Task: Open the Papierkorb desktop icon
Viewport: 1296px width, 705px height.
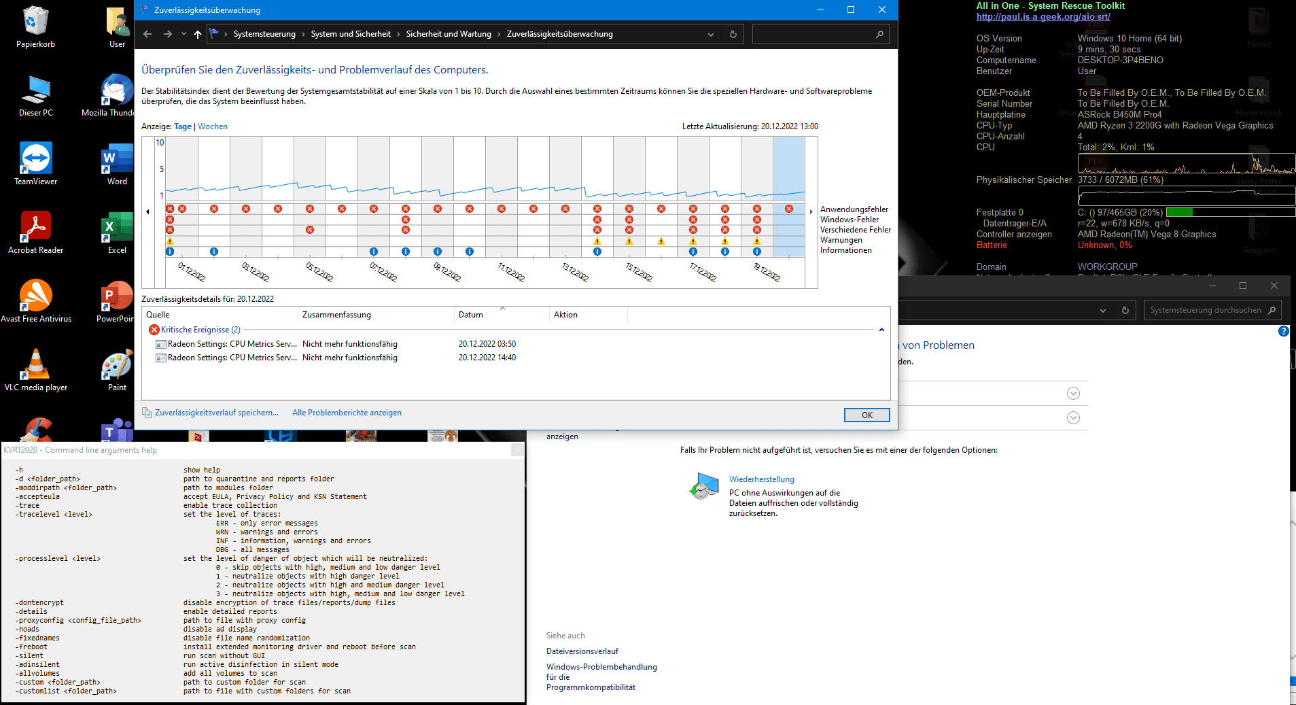Action: pyautogui.click(x=35, y=27)
